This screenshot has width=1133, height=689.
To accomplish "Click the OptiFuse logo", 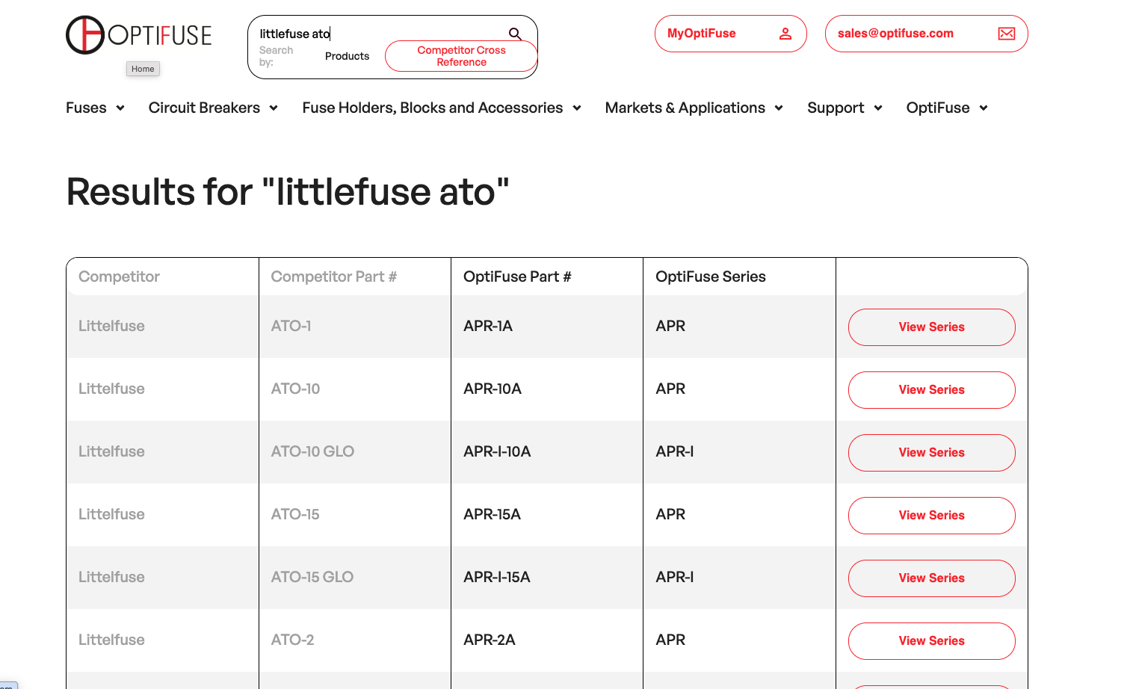I will [139, 35].
